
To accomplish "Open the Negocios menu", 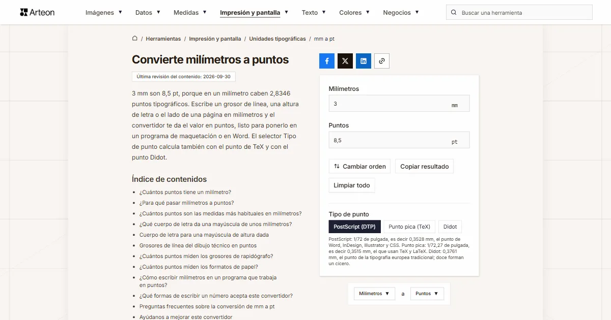I will point(401,13).
